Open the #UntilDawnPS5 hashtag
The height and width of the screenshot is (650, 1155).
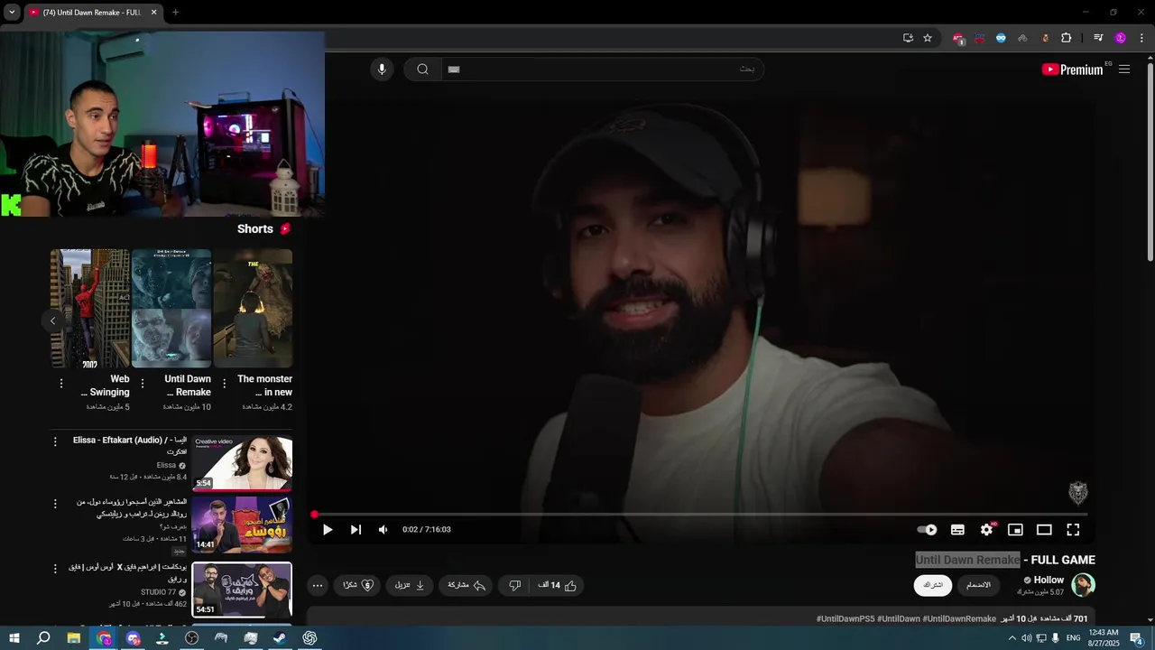tap(845, 618)
